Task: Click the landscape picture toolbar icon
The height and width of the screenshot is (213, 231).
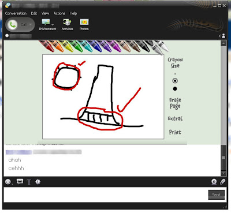Action: pyautogui.click(x=46, y=22)
